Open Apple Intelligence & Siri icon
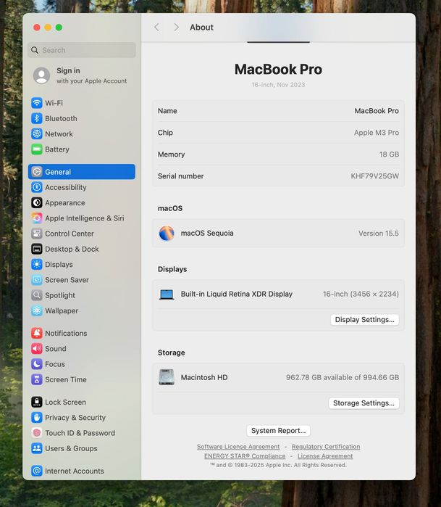This screenshot has height=507, width=441. coord(37,218)
